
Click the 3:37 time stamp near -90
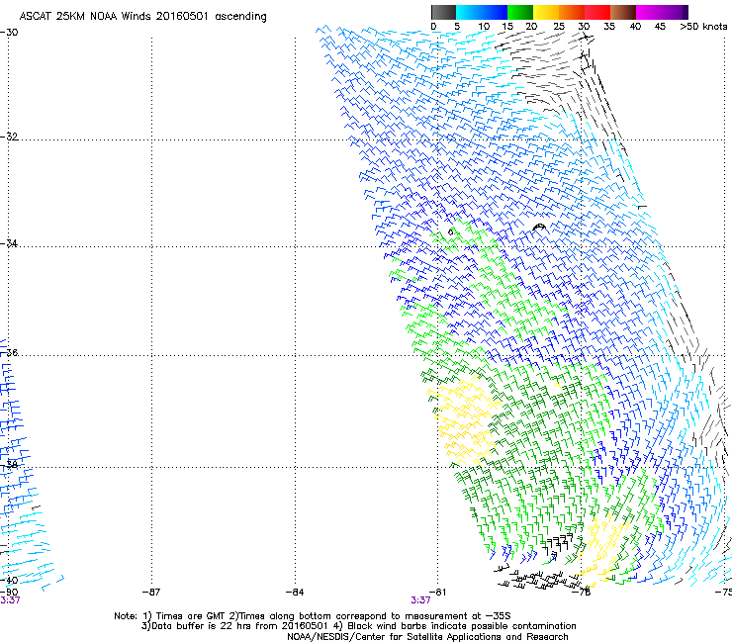(x=10, y=600)
